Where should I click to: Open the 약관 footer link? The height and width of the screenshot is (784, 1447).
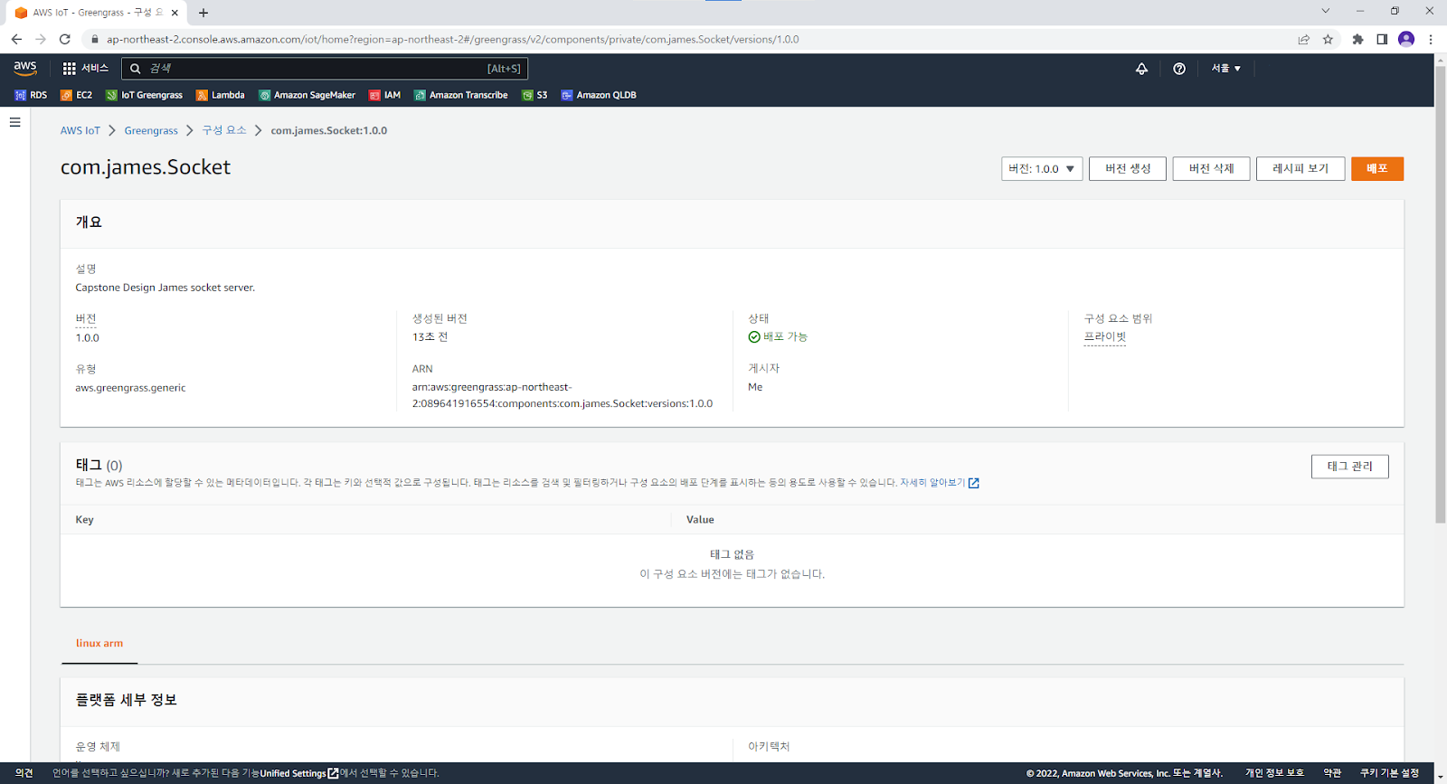pos(1332,773)
